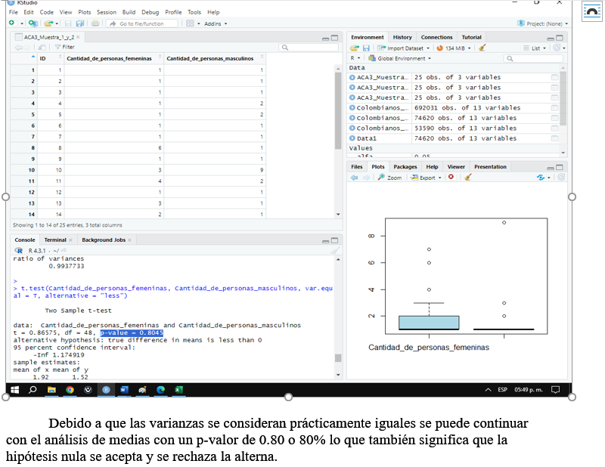Click the Load workspace folder icon in Environment pane

coord(354,48)
